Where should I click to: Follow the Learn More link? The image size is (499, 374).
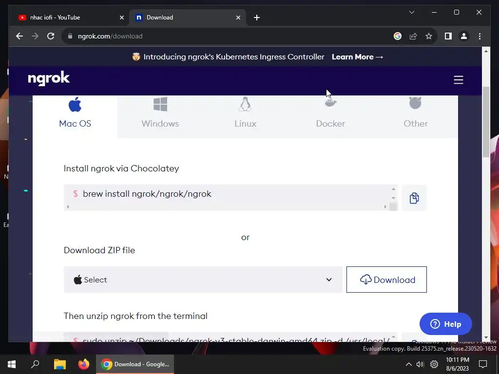pos(357,57)
